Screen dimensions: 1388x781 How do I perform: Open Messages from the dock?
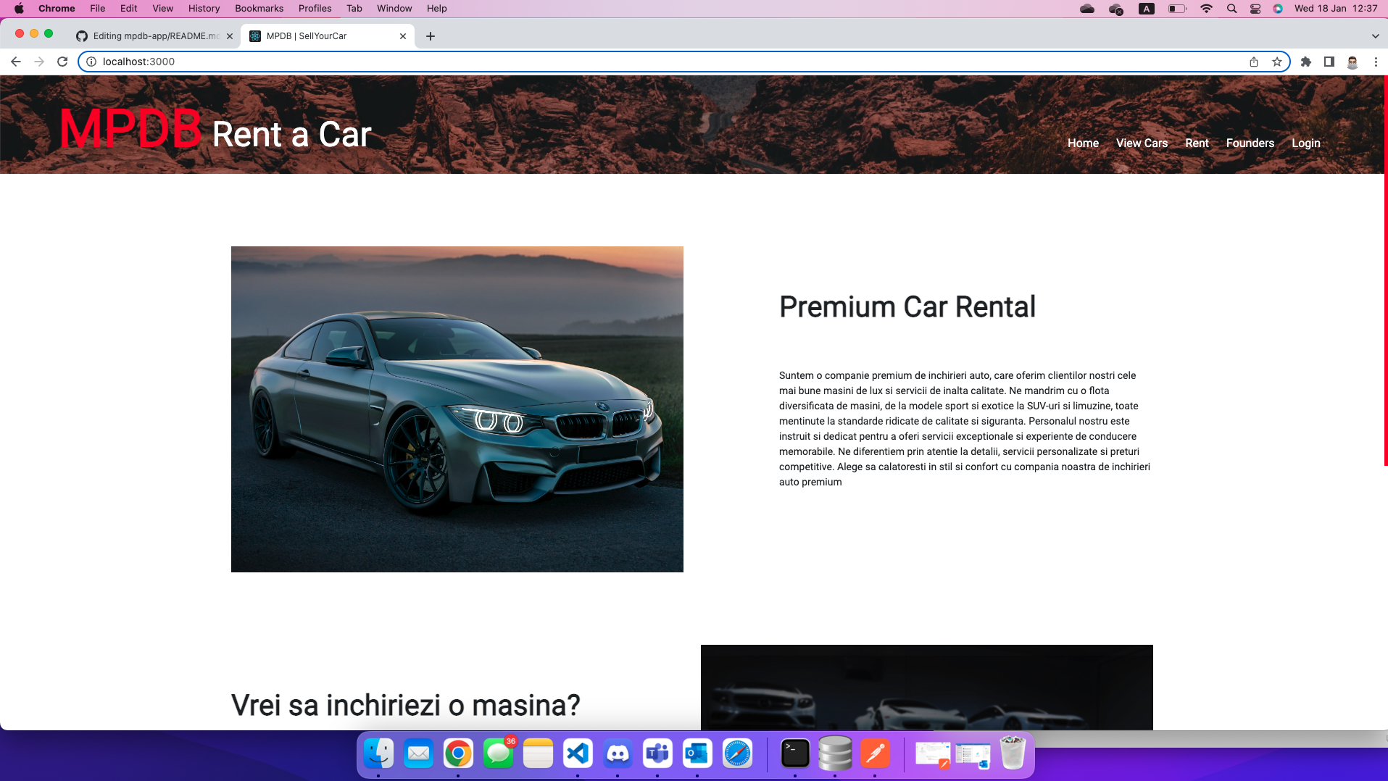pos(498,754)
